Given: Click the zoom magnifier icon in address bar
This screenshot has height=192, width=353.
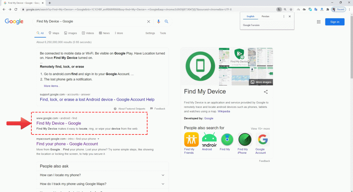Looking at the screenshot, I should click(285, 9).
